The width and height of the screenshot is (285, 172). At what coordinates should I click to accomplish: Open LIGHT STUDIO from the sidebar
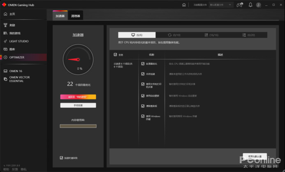tap(16, 41)
